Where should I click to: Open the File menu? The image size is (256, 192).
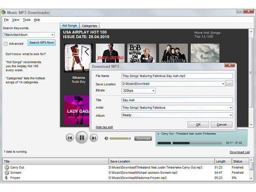click(6, 20)
